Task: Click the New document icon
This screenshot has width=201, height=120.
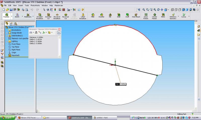Action: (x=4, y=10)
